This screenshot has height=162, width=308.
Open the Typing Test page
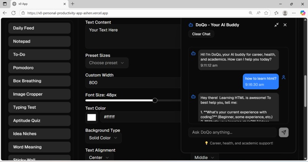pos(39,107)
